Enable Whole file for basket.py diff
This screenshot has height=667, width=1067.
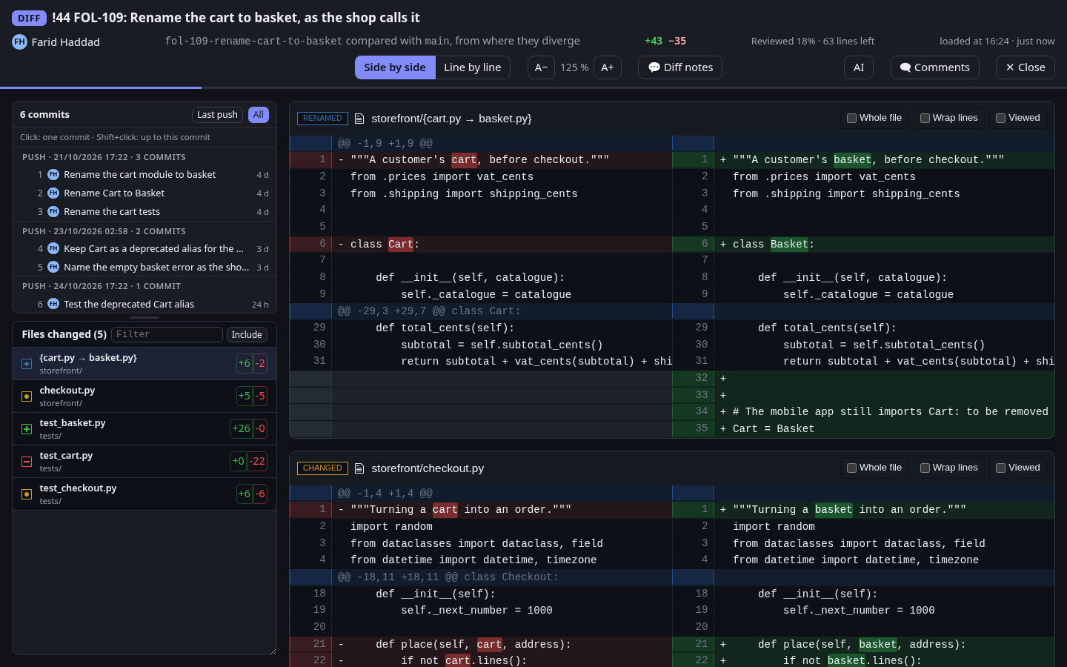(x=874, y=118)
